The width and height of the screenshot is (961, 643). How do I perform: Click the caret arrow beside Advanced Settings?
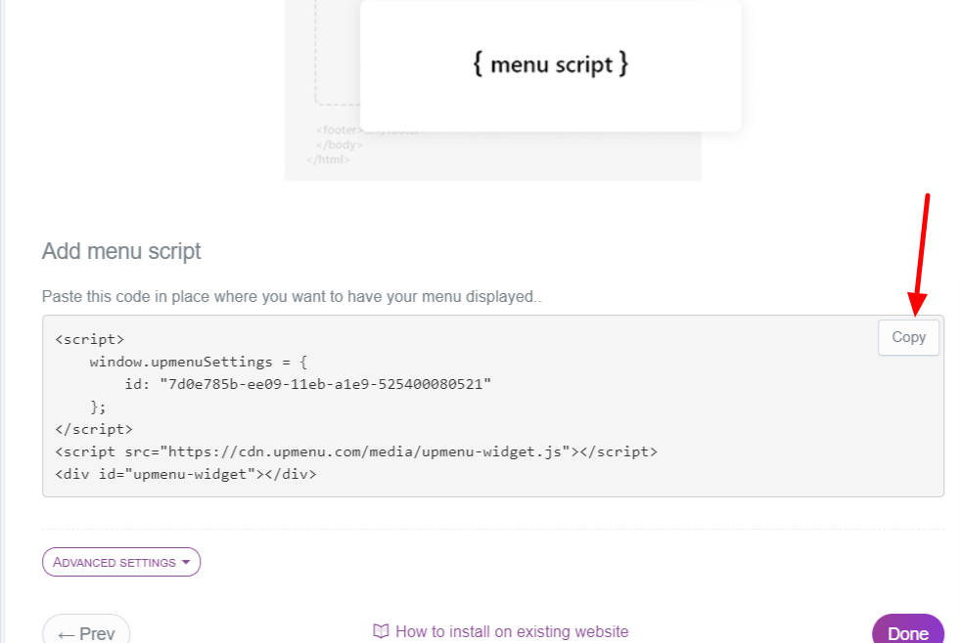click(x=186, y=563)
